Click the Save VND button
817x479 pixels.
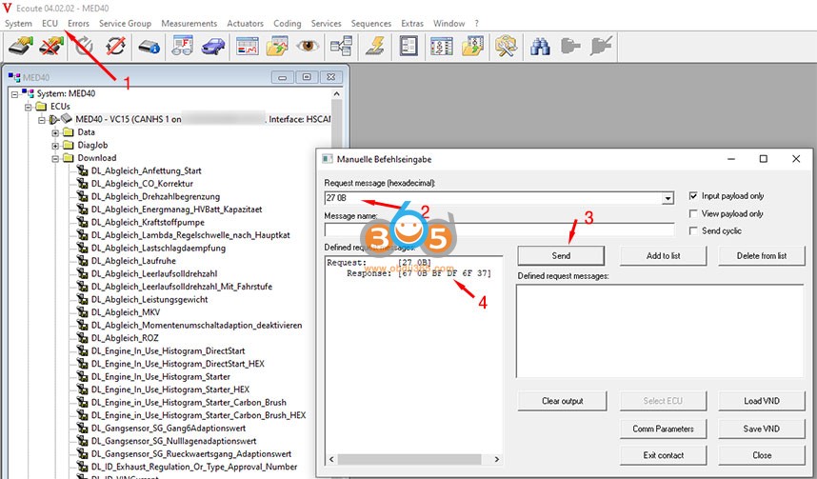[761, 429]
